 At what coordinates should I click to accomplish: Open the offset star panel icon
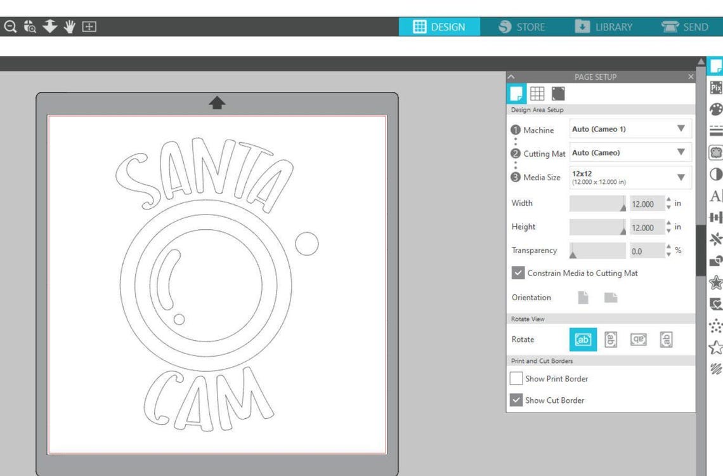pyautogui.click(x=715, y=282)
